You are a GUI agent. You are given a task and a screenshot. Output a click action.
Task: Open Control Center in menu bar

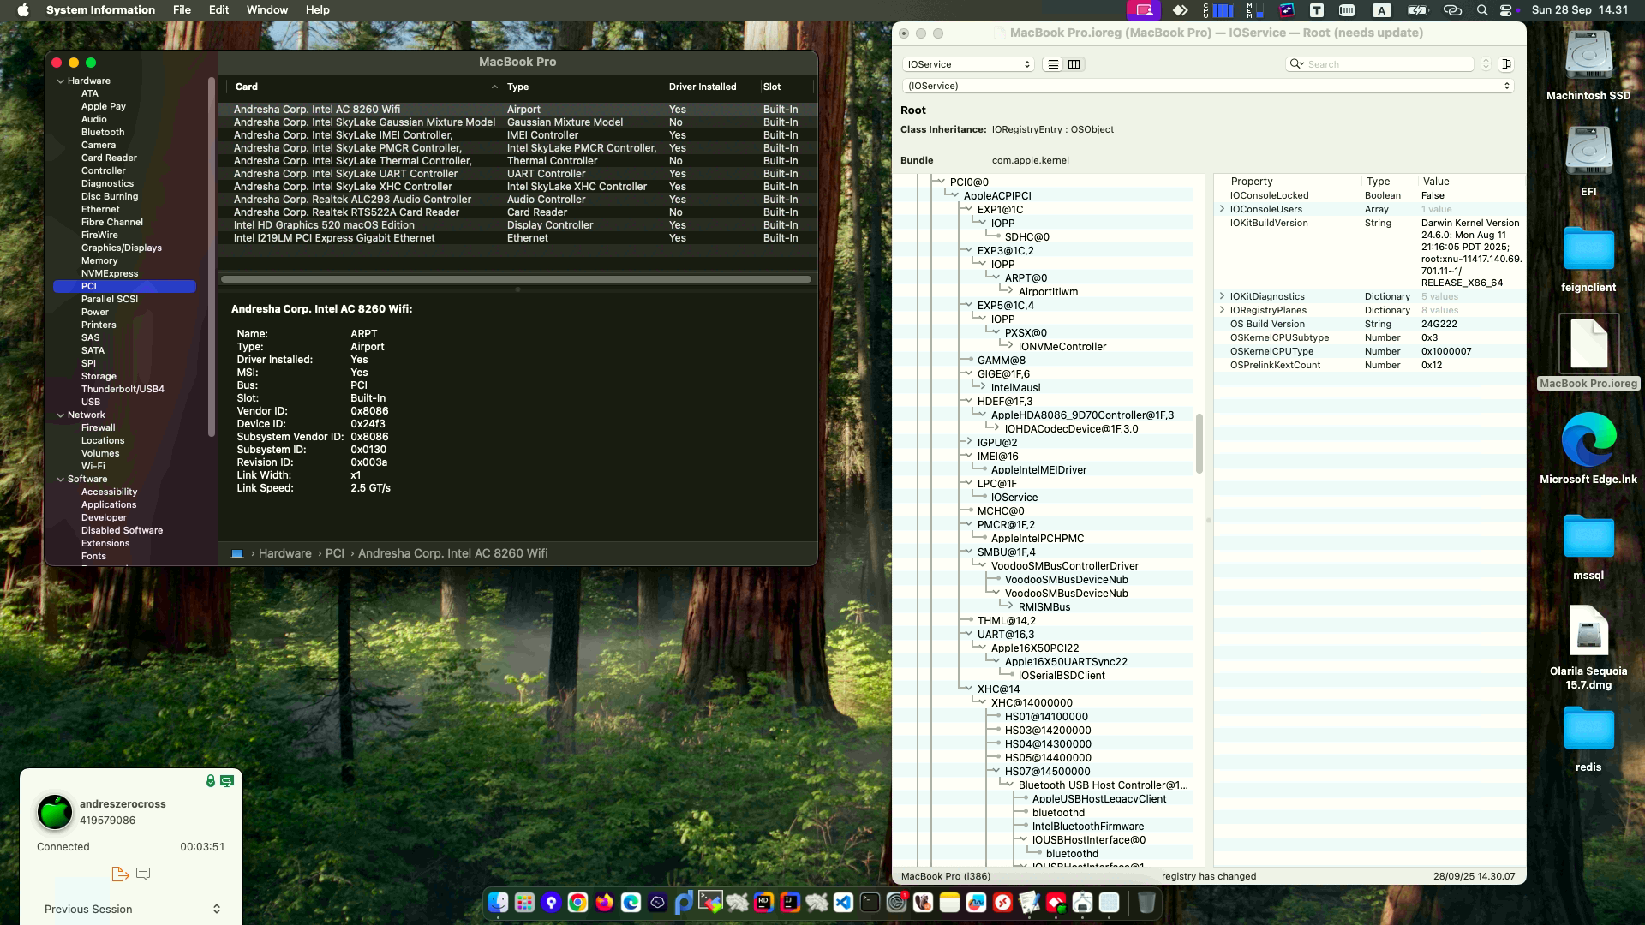1507,10
